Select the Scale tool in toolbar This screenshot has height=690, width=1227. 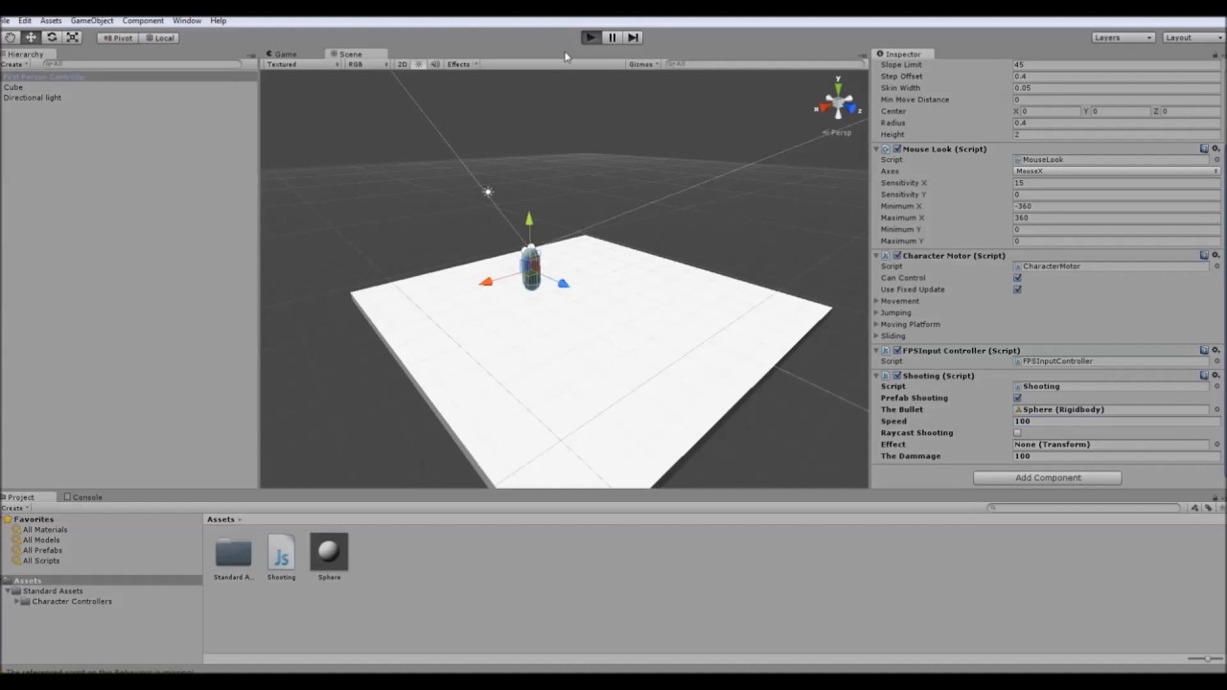pos(73,37)
